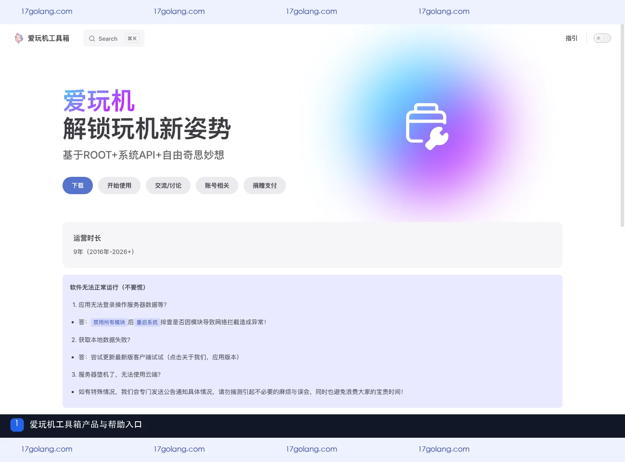The width and height of the screenshot is (625, 462).
Task: Click the 开始使用 button
Action: coord(119,185)
